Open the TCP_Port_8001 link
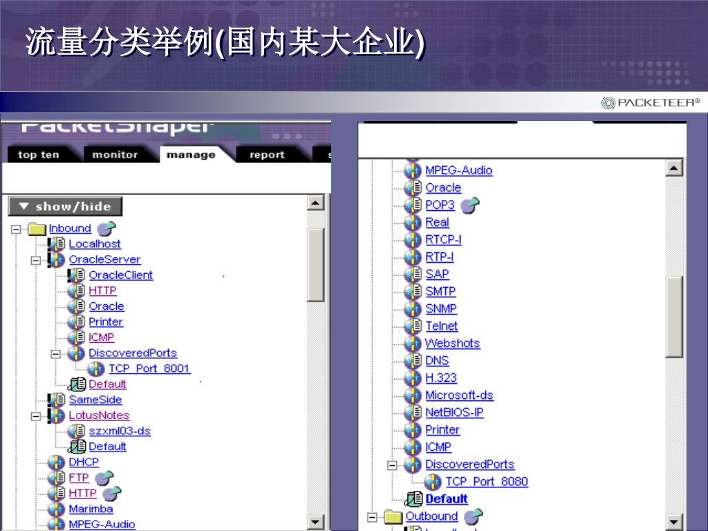The image size is (708, 531). coord(149,369)
